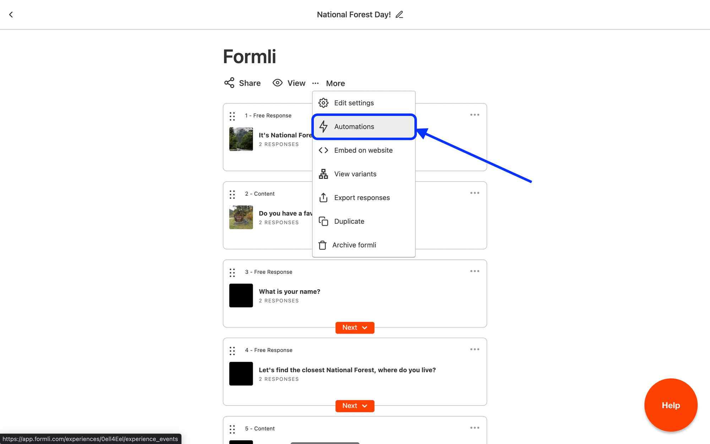Expand the Next dropdown under step 4
The image size is (710, 444).
pos(355,406)
